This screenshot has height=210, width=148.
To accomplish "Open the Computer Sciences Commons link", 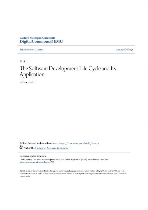I will click(52, 148).
